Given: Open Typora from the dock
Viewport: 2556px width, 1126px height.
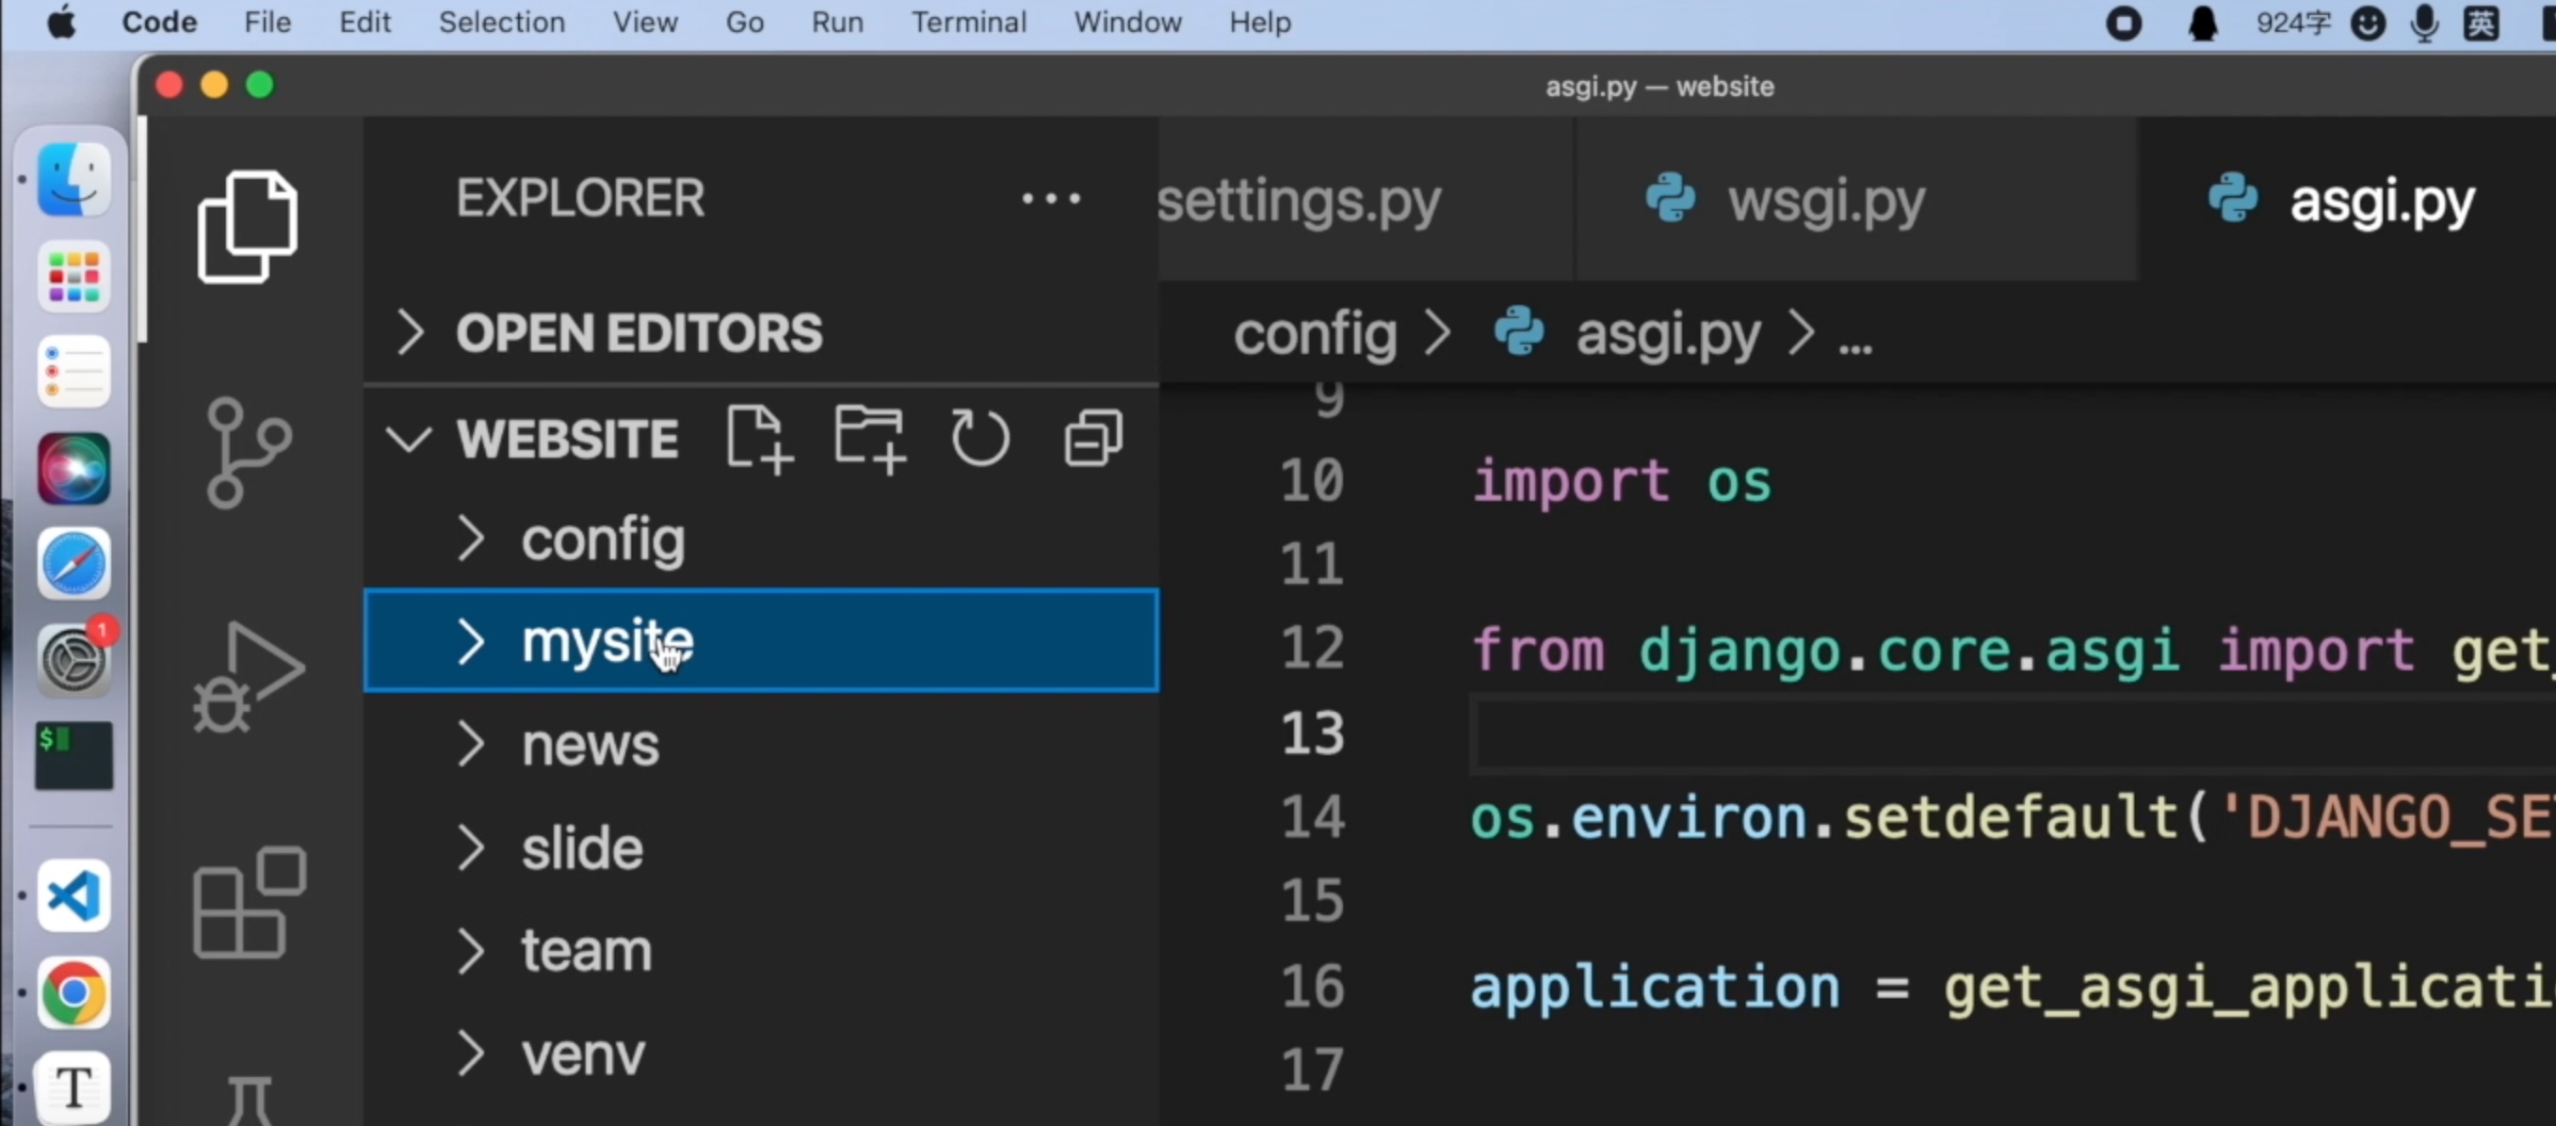Looking at the screenshot, I should click(x=73, y=1087).
